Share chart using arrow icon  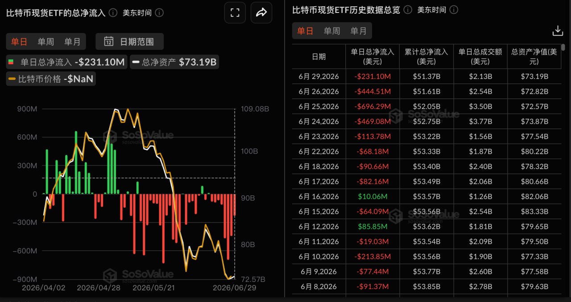pos(261,12)
